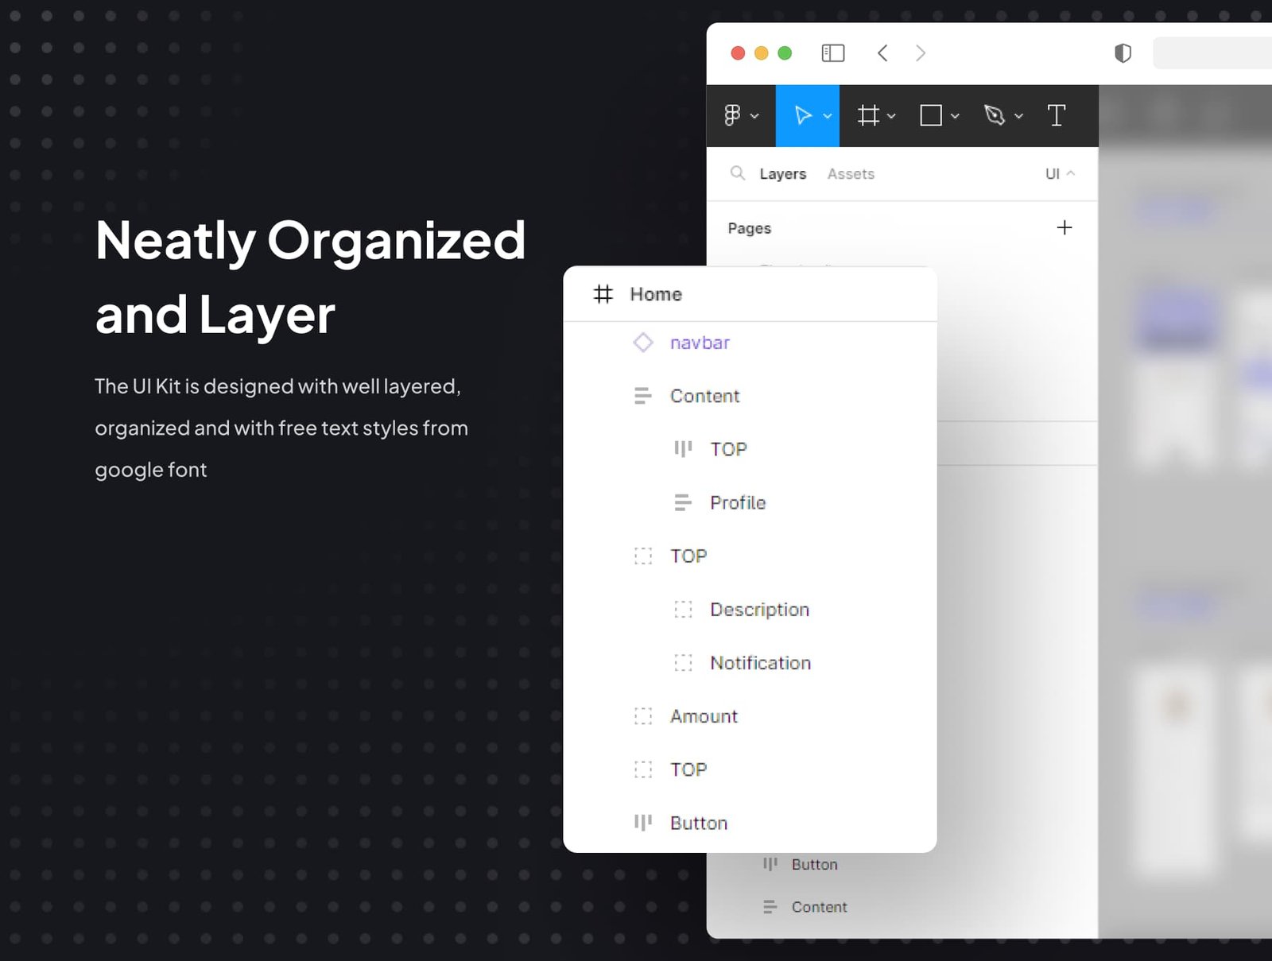
Task: Add a new page with plus icon
Action: [x=1064, y=228]
